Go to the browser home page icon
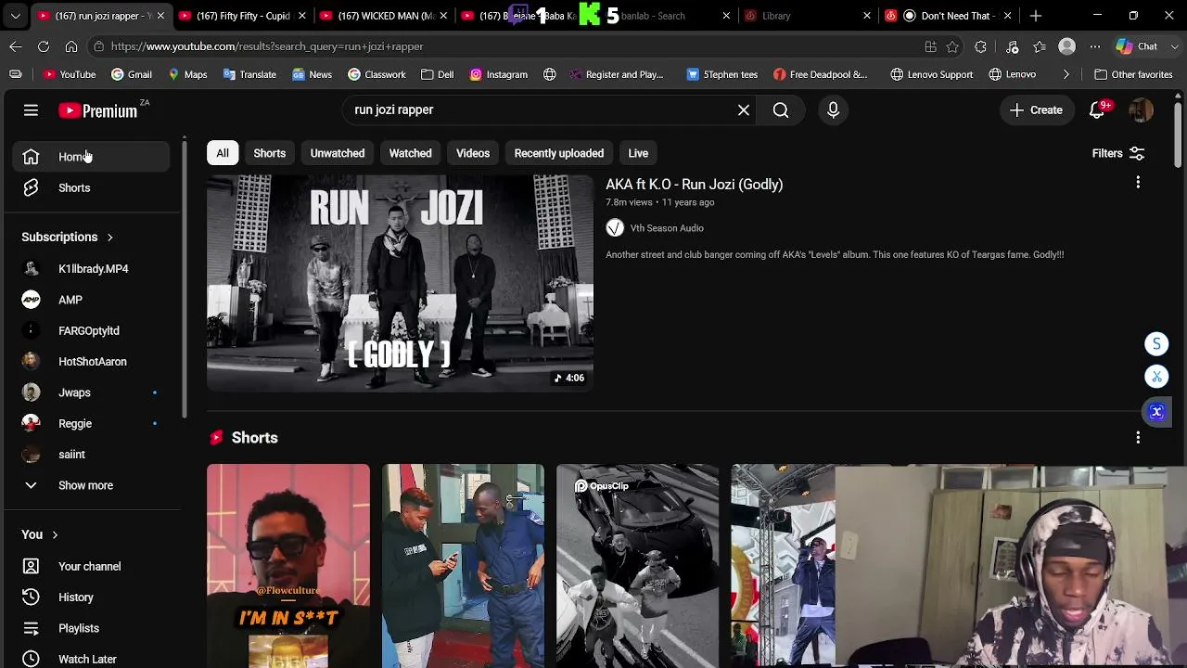 (71, 46)
